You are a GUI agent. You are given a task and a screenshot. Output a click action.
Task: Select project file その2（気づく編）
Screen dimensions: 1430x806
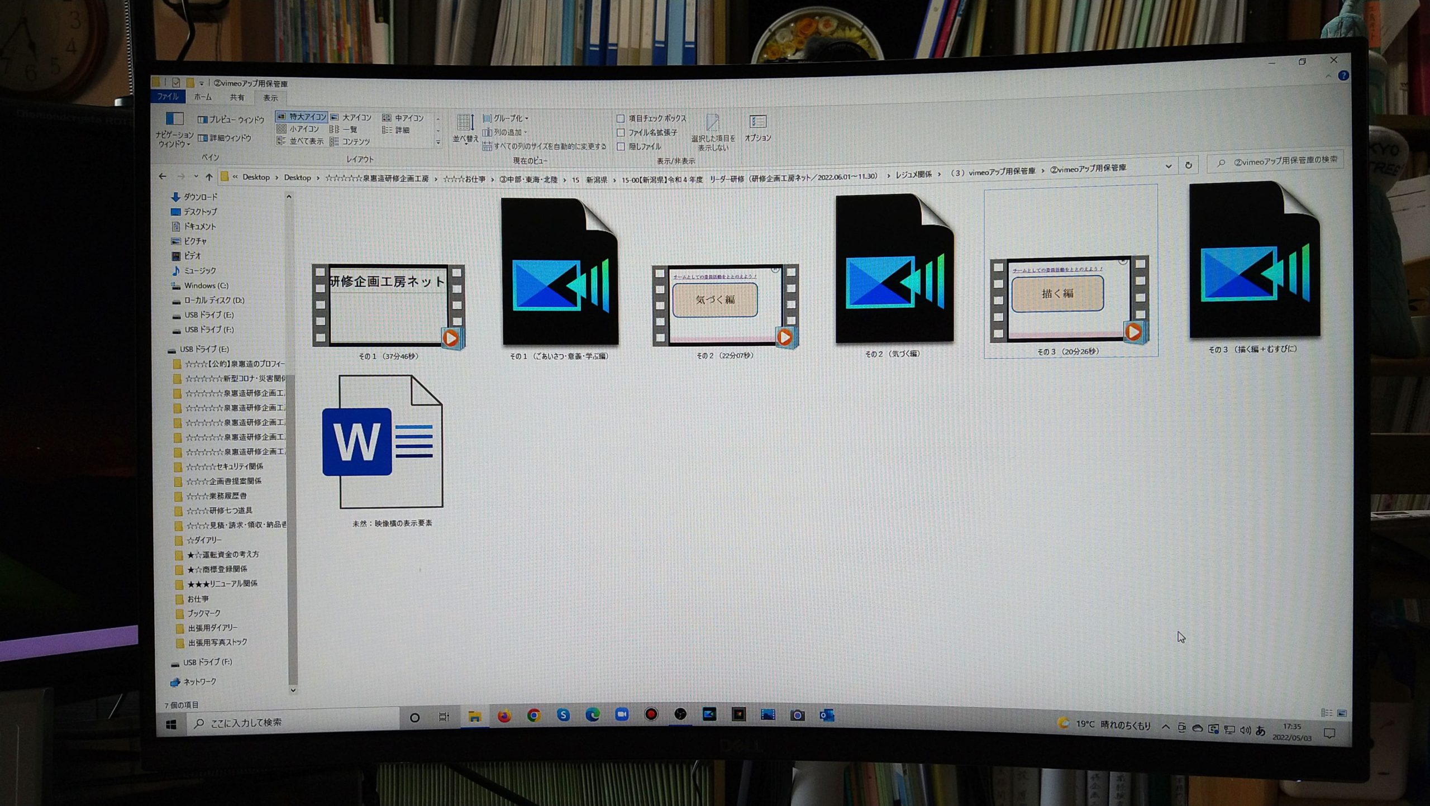[x=894, y=276]
